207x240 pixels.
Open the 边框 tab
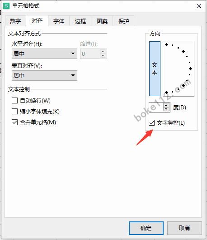(80, 21)
